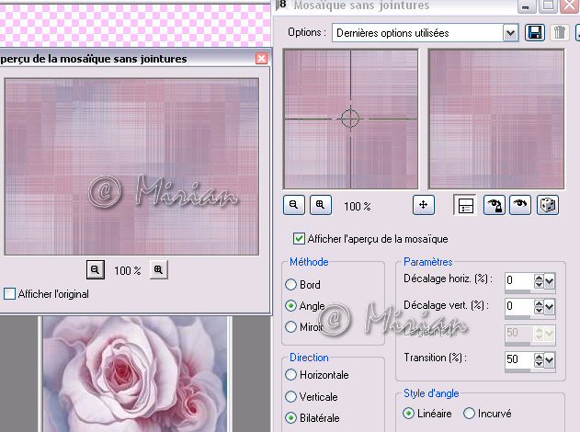Open the Options presets dropdown
This screenshot has height=432, width=580.
[x=510, y=32]
